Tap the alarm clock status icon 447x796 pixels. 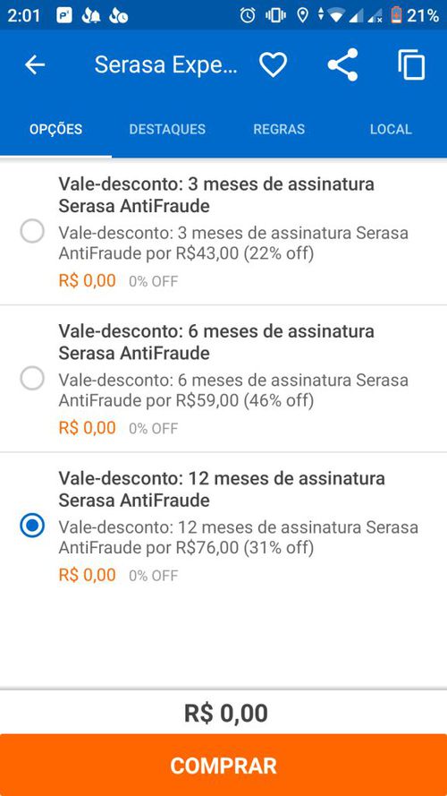tap(248, 16)
